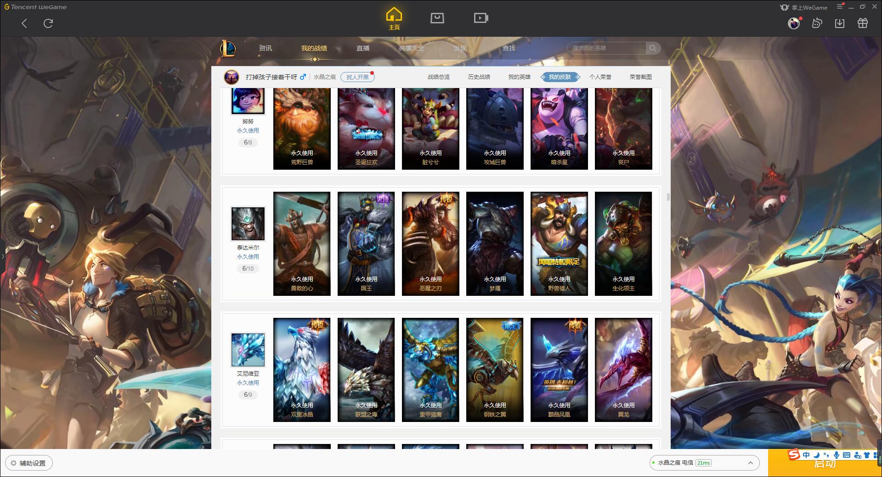Open the store bag icon

437,18
